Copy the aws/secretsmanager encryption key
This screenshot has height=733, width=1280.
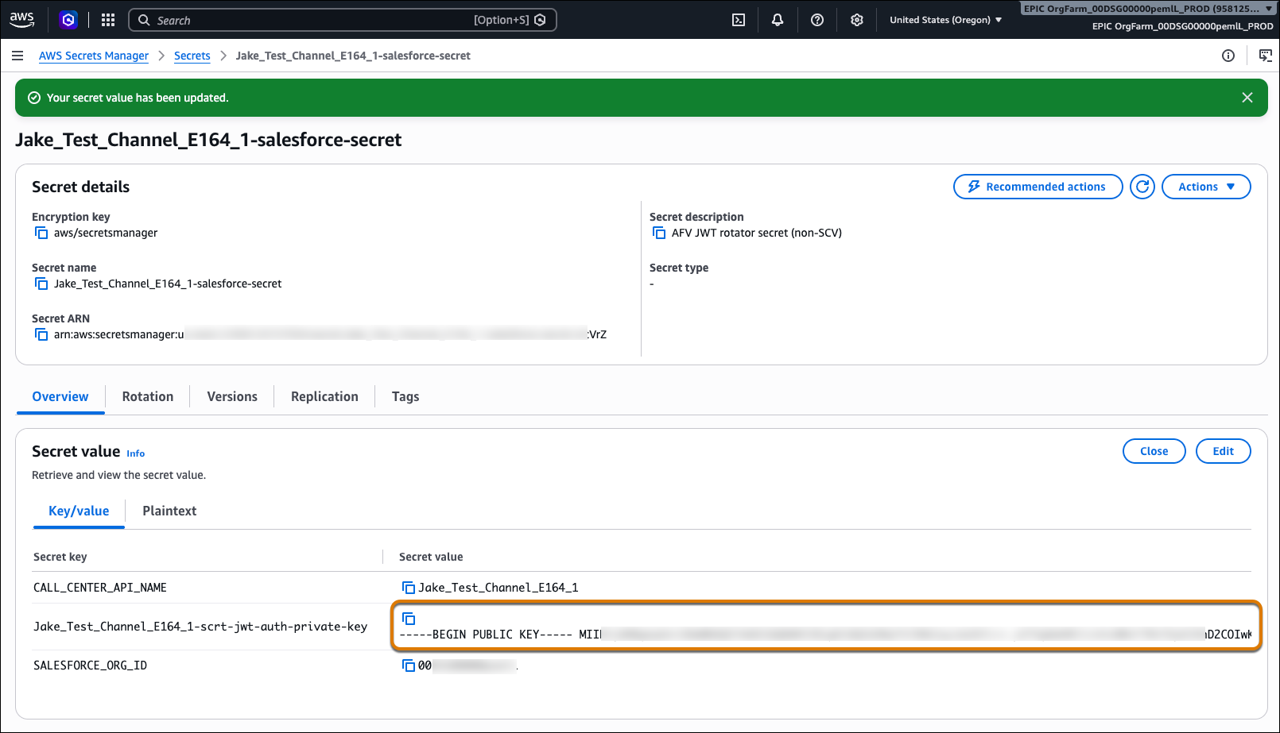[x=41, y=233]
